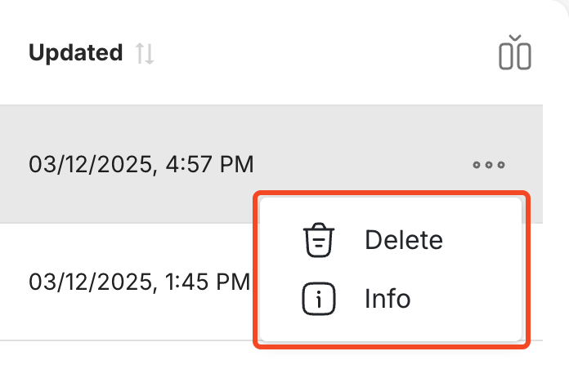This screenshot has height=369, width=569.
Task: Click the Info text label
Action: point(388,300)
